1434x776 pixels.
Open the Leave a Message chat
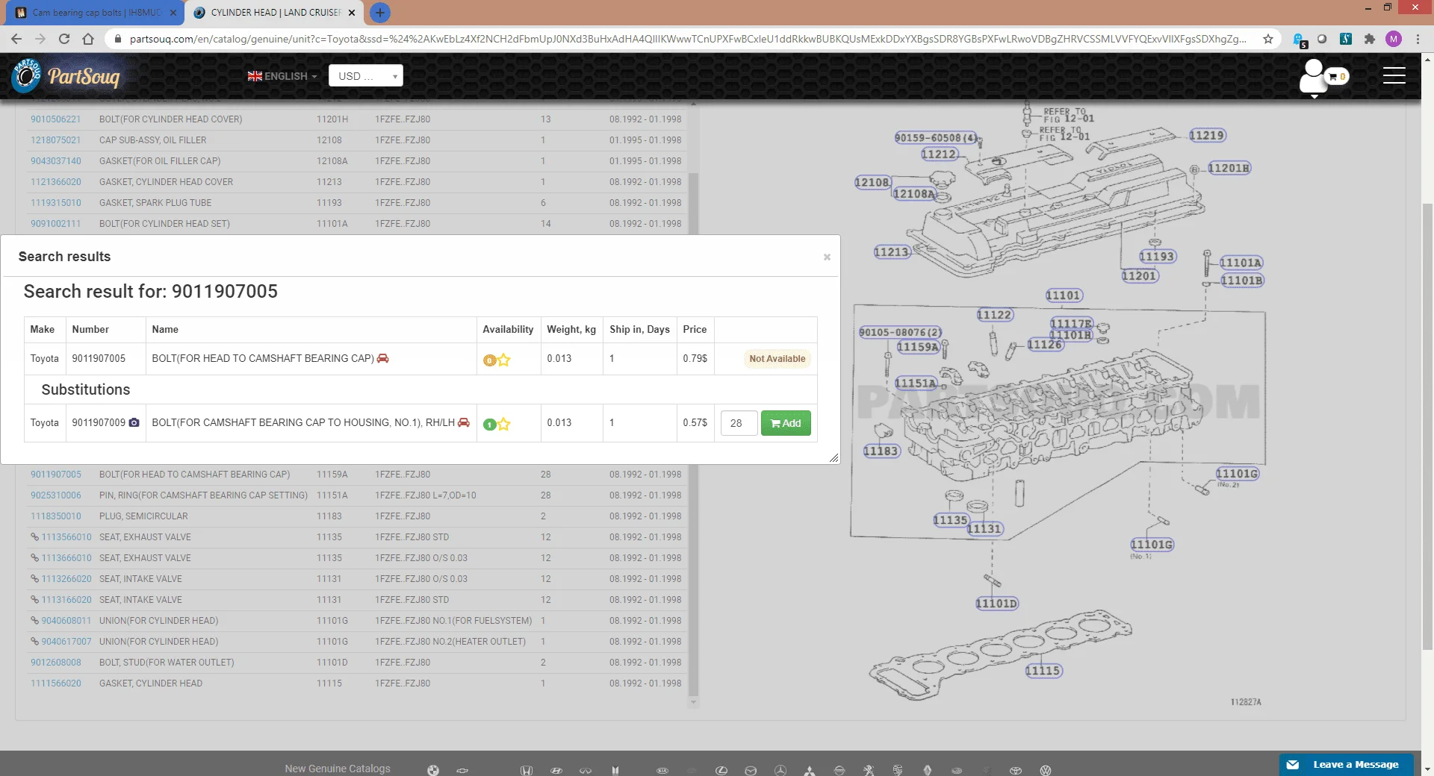pos(1346,765)
